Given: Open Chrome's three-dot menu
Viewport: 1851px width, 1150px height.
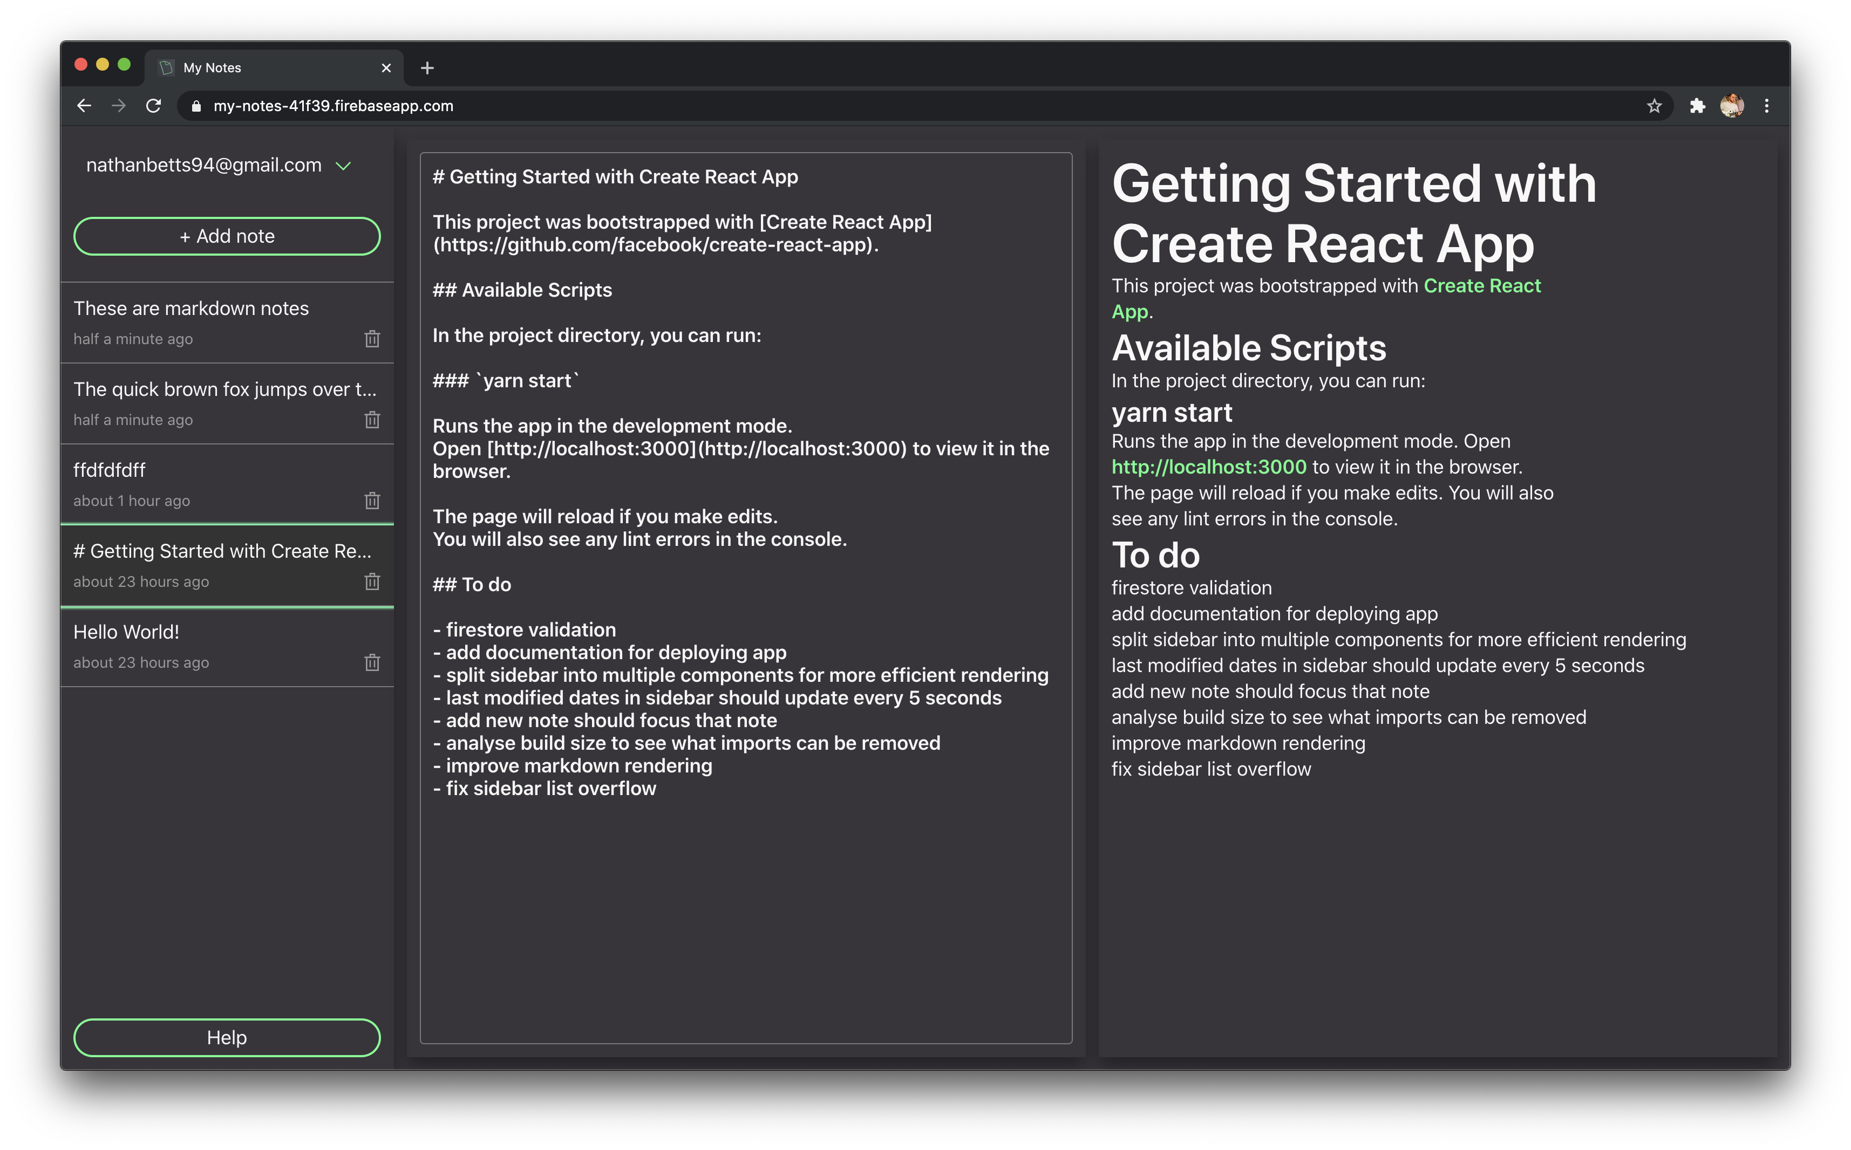Looking at the screenshot, I should [x=1767, y=106].
